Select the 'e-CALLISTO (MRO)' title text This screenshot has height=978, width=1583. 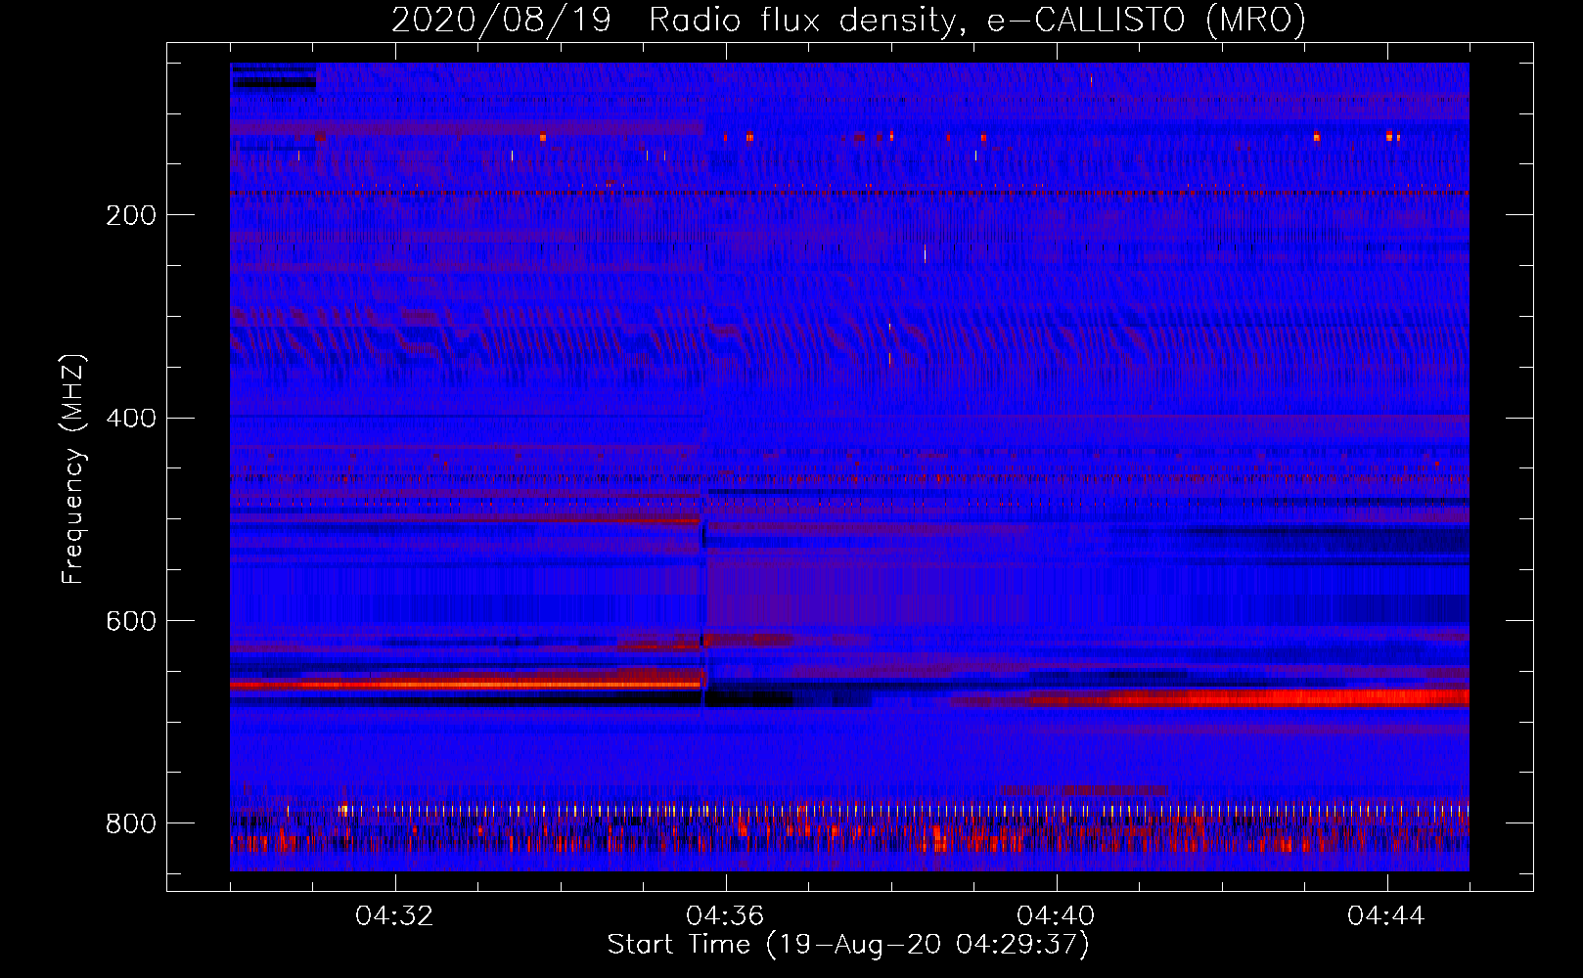click(1147, 20)
